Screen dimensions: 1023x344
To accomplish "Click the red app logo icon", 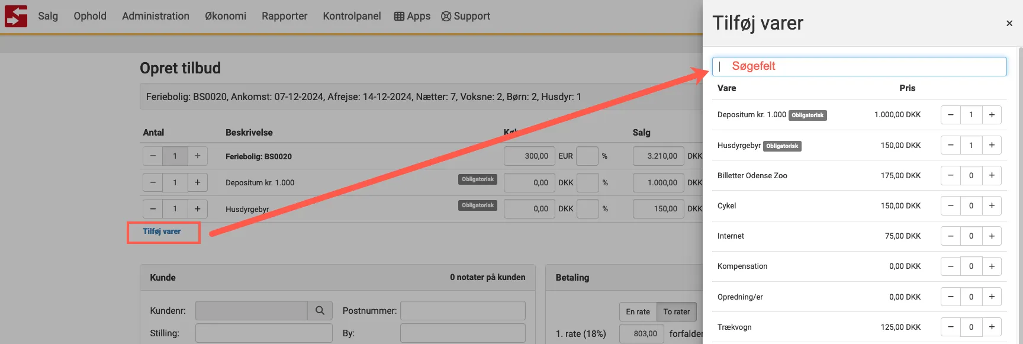I will pos(16,16).
